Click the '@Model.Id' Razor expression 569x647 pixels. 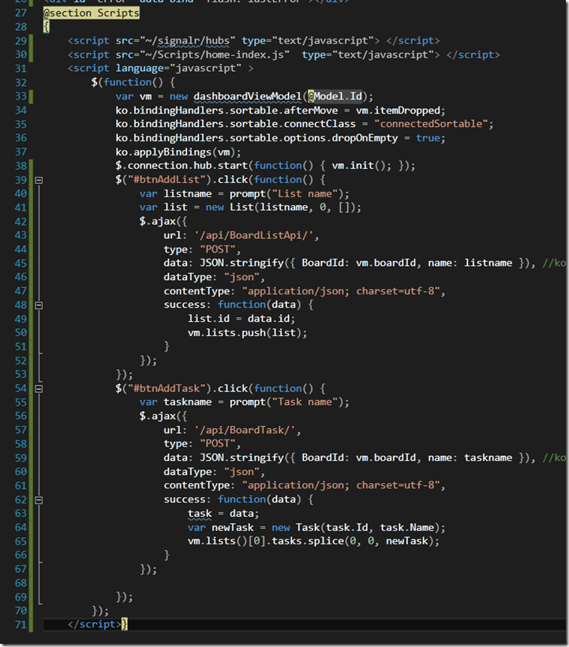335,96
